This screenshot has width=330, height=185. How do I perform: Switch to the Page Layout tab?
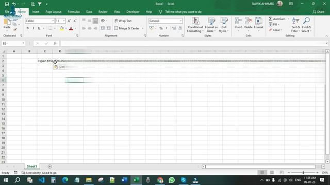[x=54, y=12]
